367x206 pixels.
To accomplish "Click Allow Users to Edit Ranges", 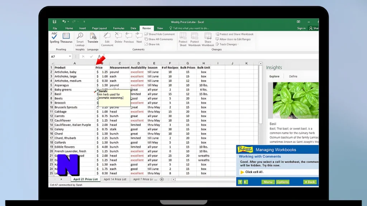I will point(233,39).
